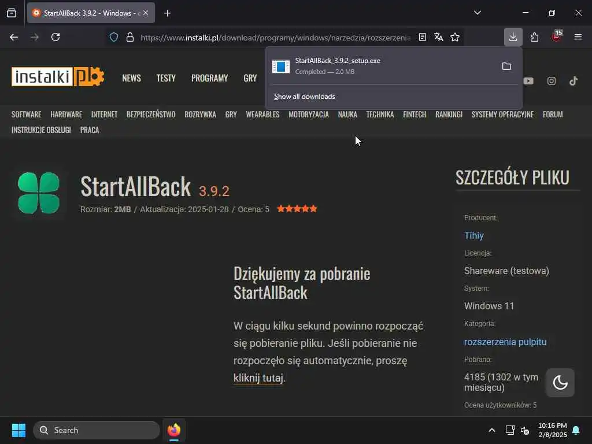
Task: Open producer Tihiy link
Action: [x=474, y=236]
